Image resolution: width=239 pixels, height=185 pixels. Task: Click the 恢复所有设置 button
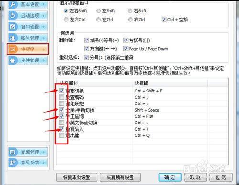120,177
